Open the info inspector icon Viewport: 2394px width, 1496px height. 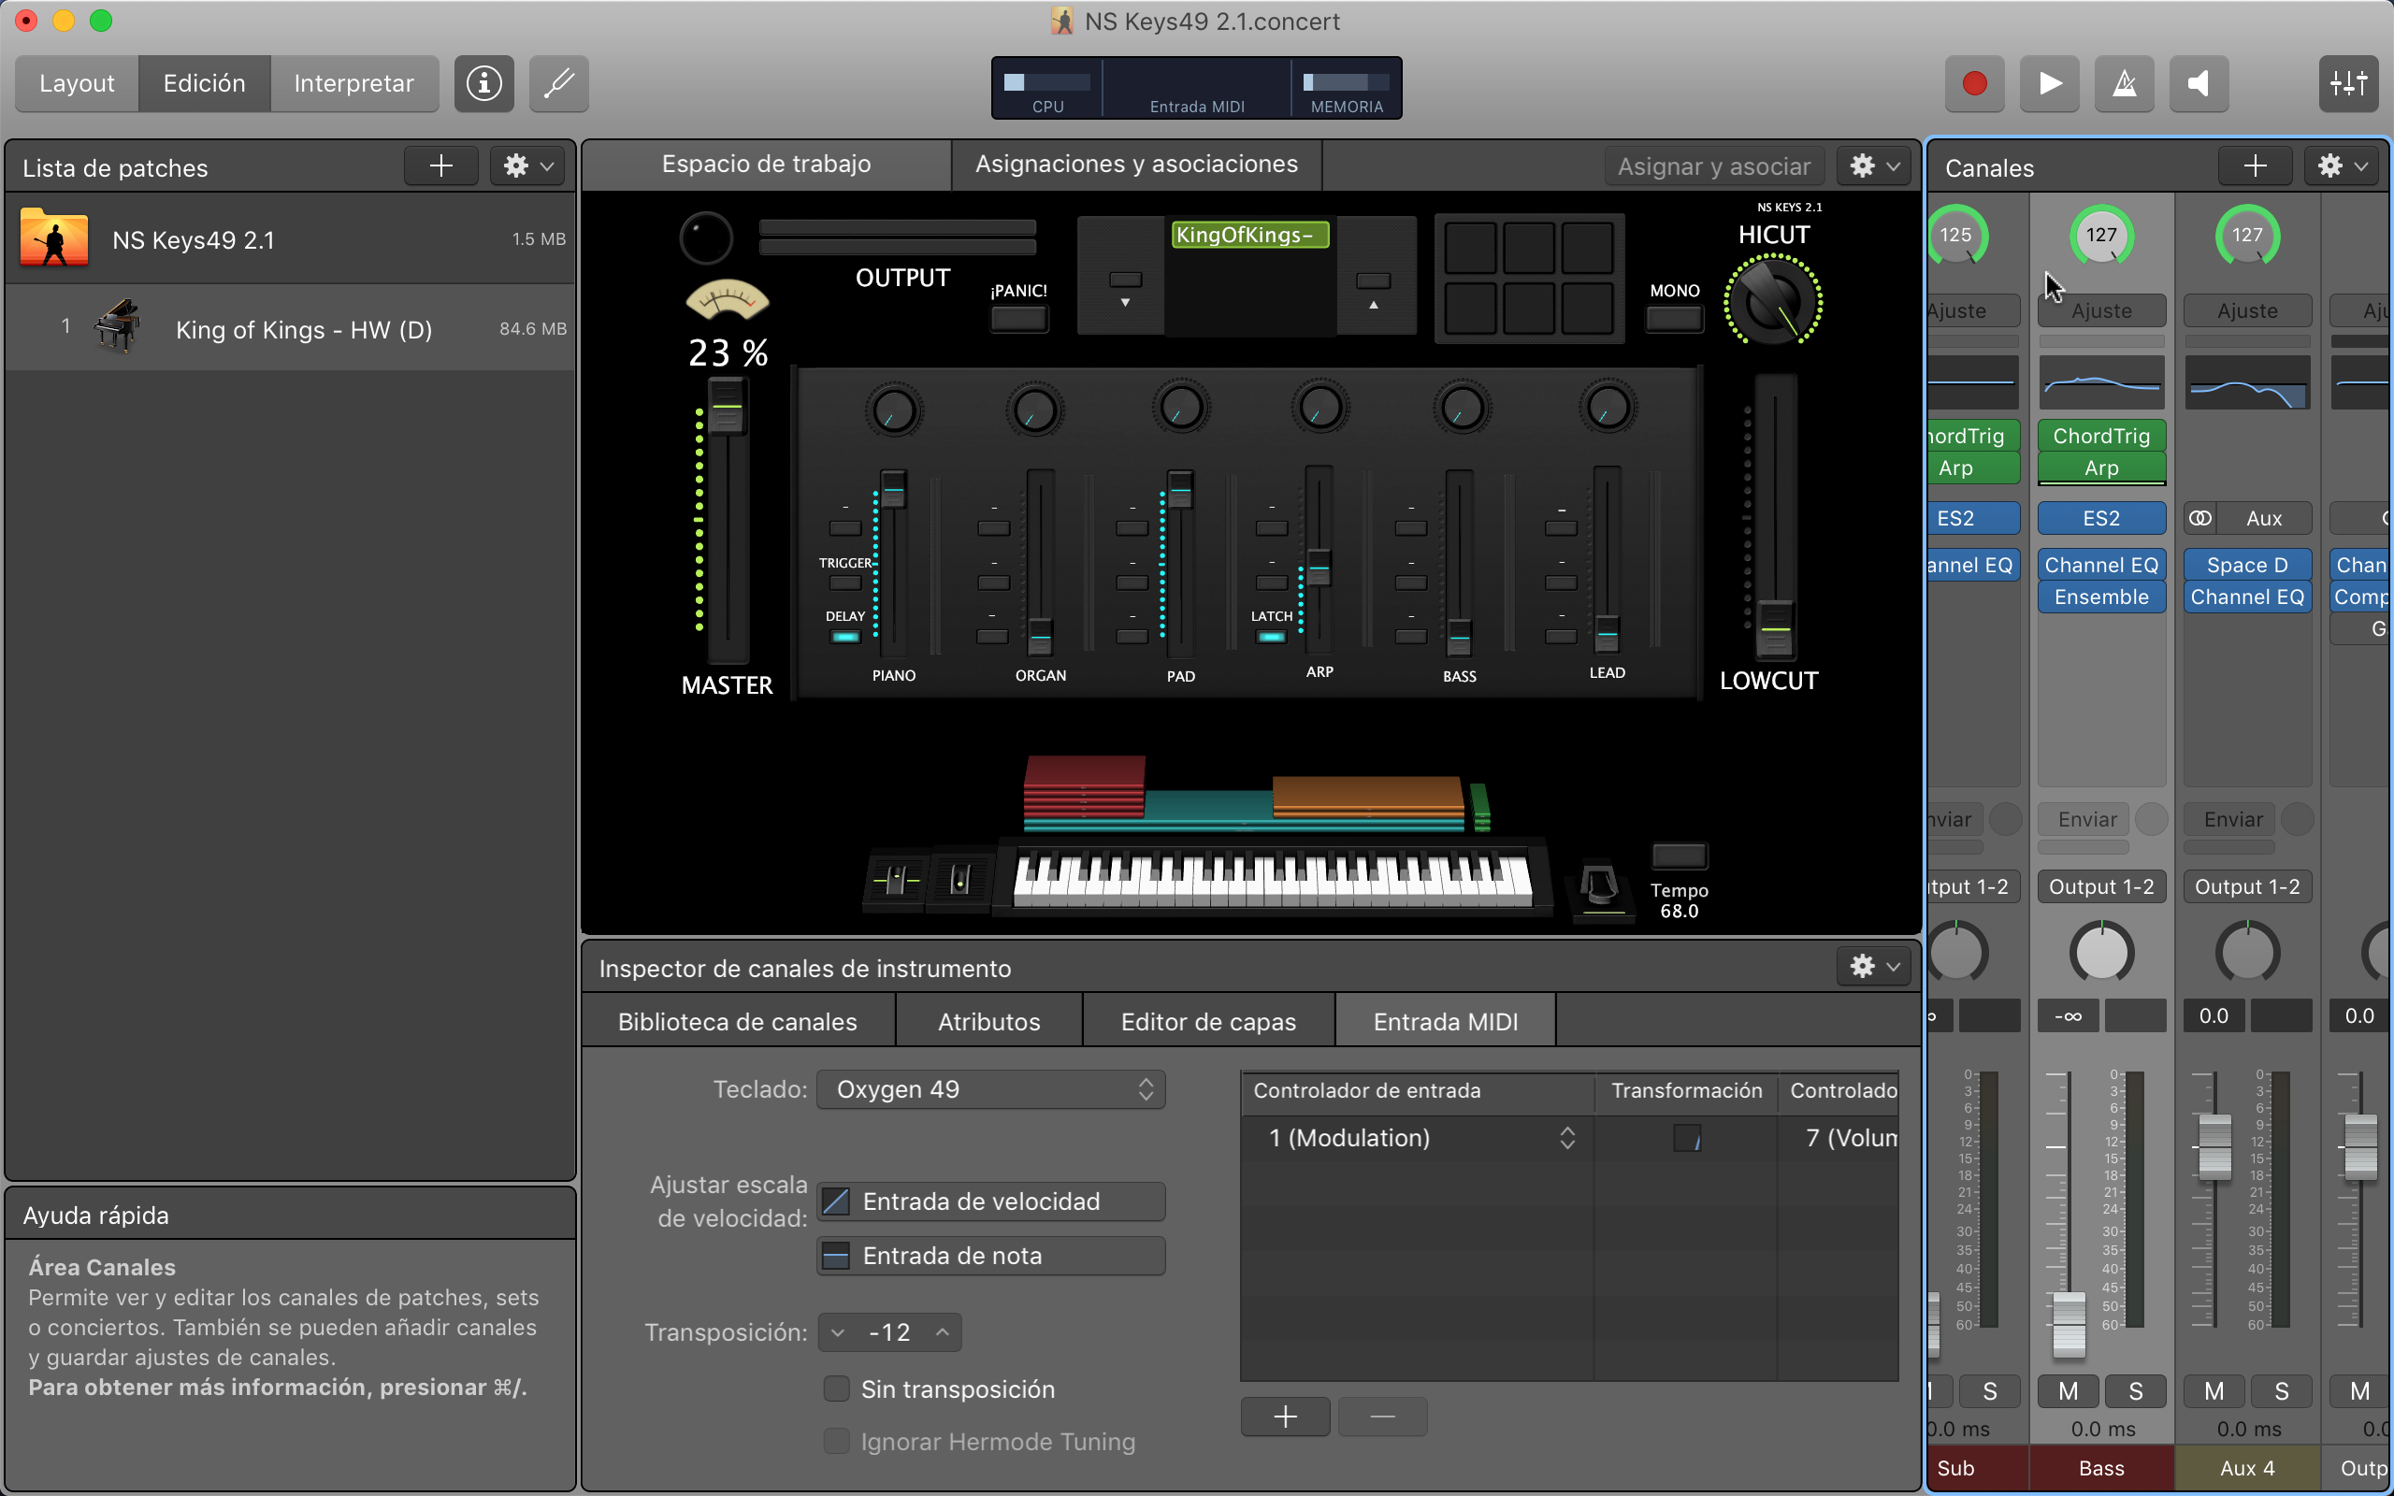coord(483,83)
